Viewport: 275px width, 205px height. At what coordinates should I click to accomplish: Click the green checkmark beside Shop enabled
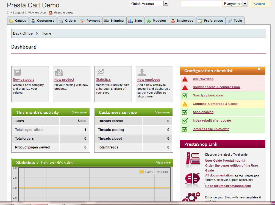coord(185,112)
